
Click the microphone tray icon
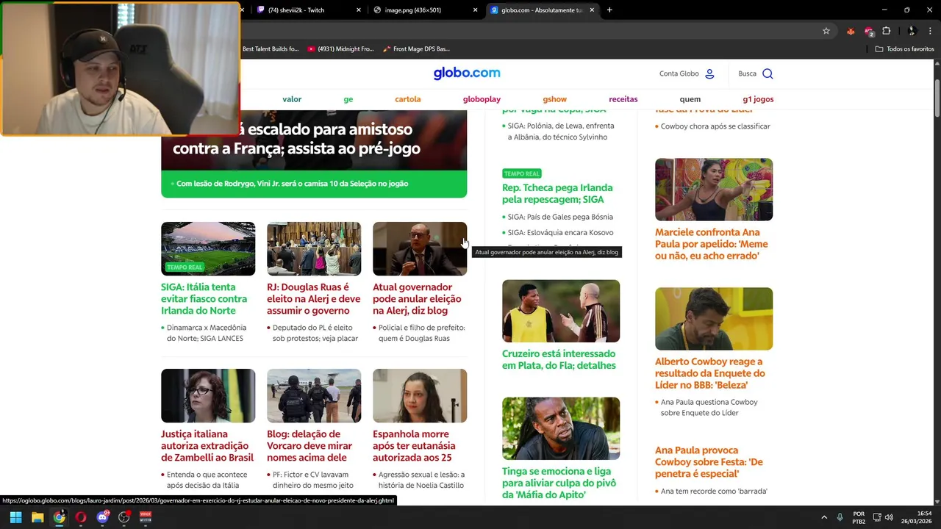tap(840, 517)
